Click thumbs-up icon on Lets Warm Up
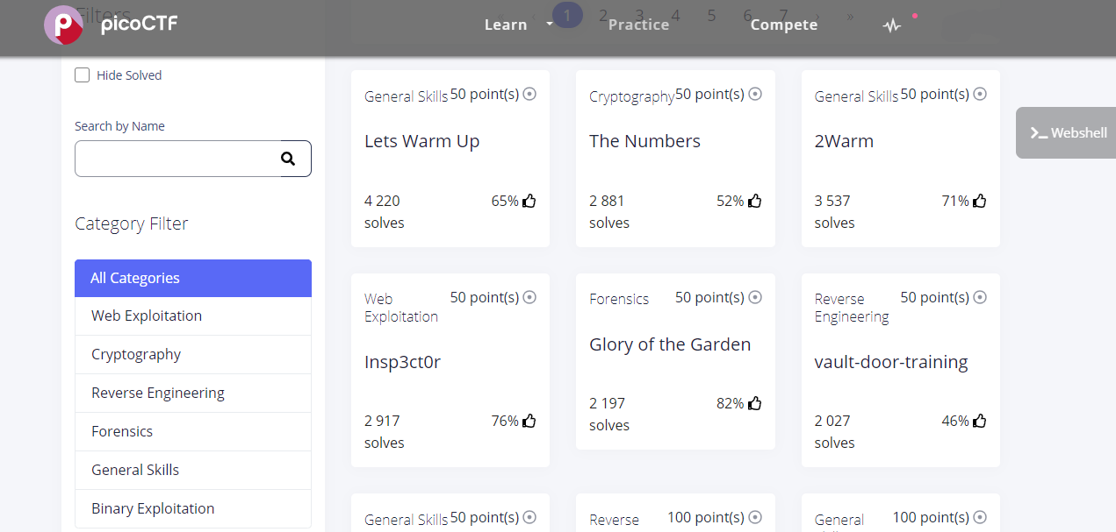The width and height of the screenshot is (1116, 532). (529, 201)
